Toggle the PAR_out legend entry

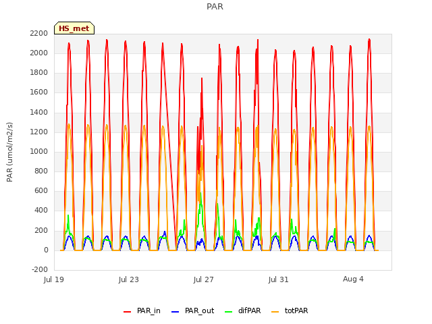[x=192, y=310]
